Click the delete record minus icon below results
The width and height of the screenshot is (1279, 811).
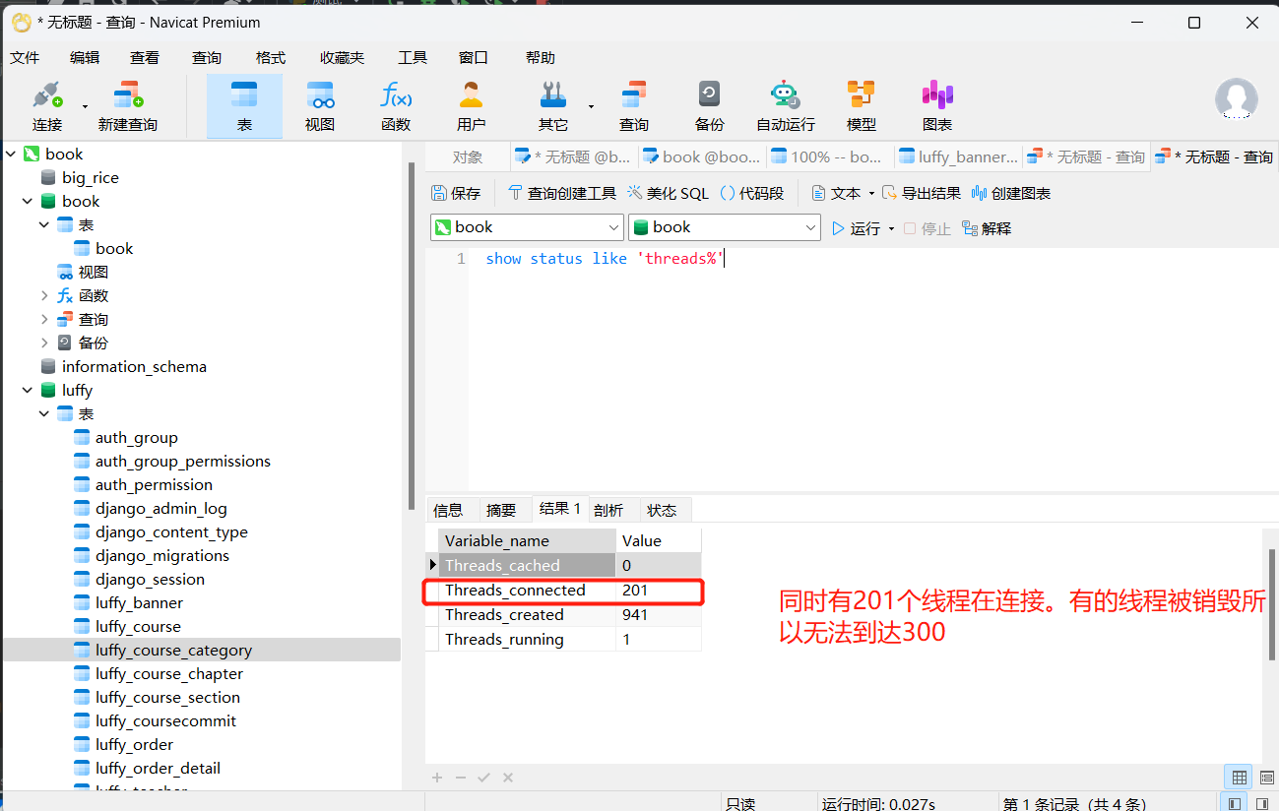[x=460, y=778]
